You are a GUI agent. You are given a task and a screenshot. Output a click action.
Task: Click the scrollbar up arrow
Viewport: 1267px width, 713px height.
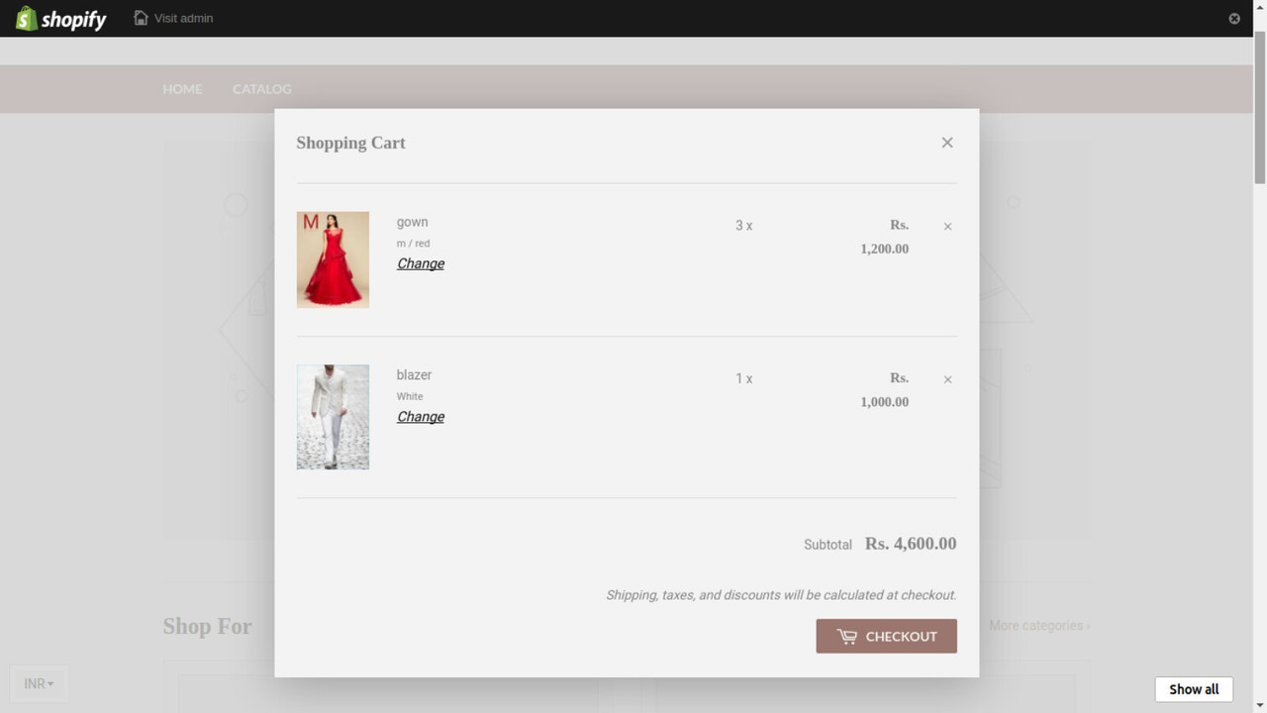click(1259, 7)
